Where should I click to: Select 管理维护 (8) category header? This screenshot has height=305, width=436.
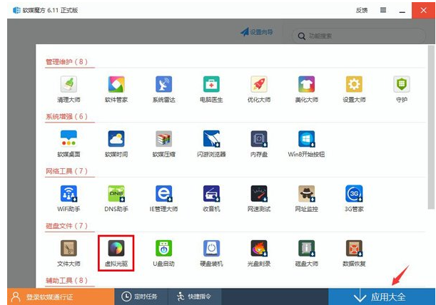tap(66, 62)
